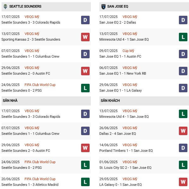Click the Seattle Sounders club crest icon

click(x=5, y=7)
